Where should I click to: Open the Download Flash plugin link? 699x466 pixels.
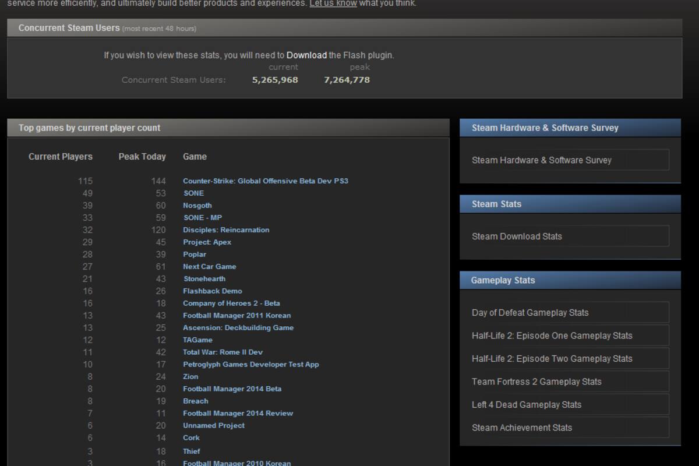pos(306,55)
